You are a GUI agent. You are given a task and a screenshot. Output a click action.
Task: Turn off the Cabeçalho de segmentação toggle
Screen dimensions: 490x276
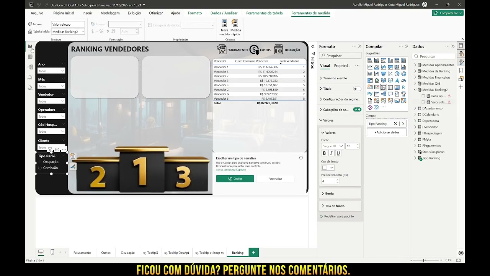click(358, 109)
